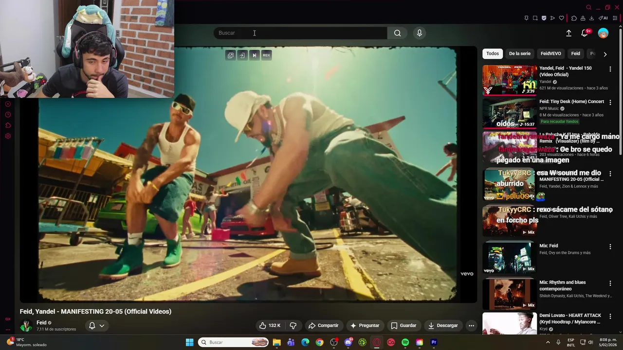Open Discord from taskbar
This screenshot has width=623, height=350.
[x=348, y=342]
